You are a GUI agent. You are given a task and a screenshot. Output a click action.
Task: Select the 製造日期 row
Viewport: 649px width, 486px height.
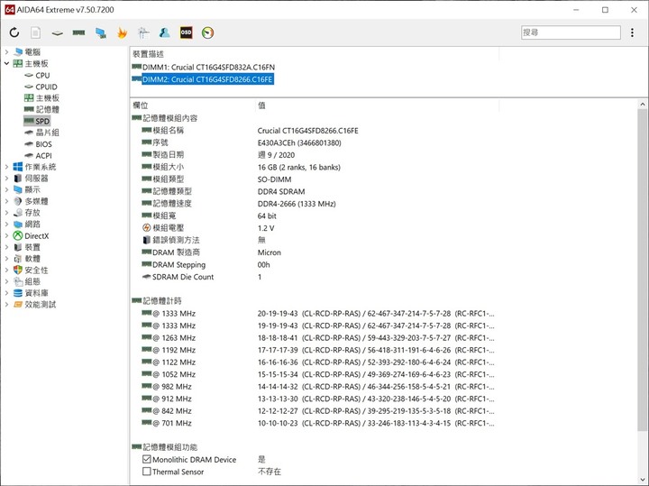314,155
